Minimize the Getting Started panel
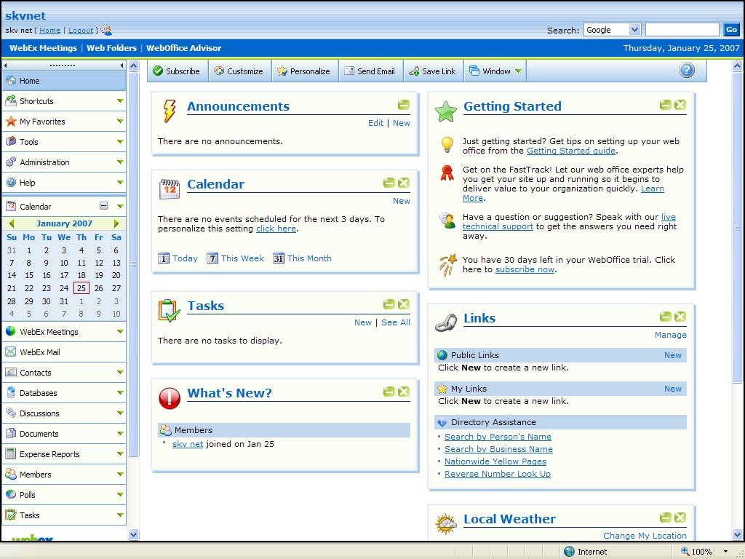 tap(665, 105)
